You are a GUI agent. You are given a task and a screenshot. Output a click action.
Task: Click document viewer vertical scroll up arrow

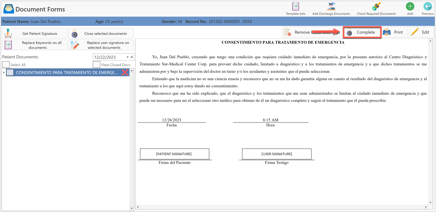pyautogui.click(x=430, y=41)
